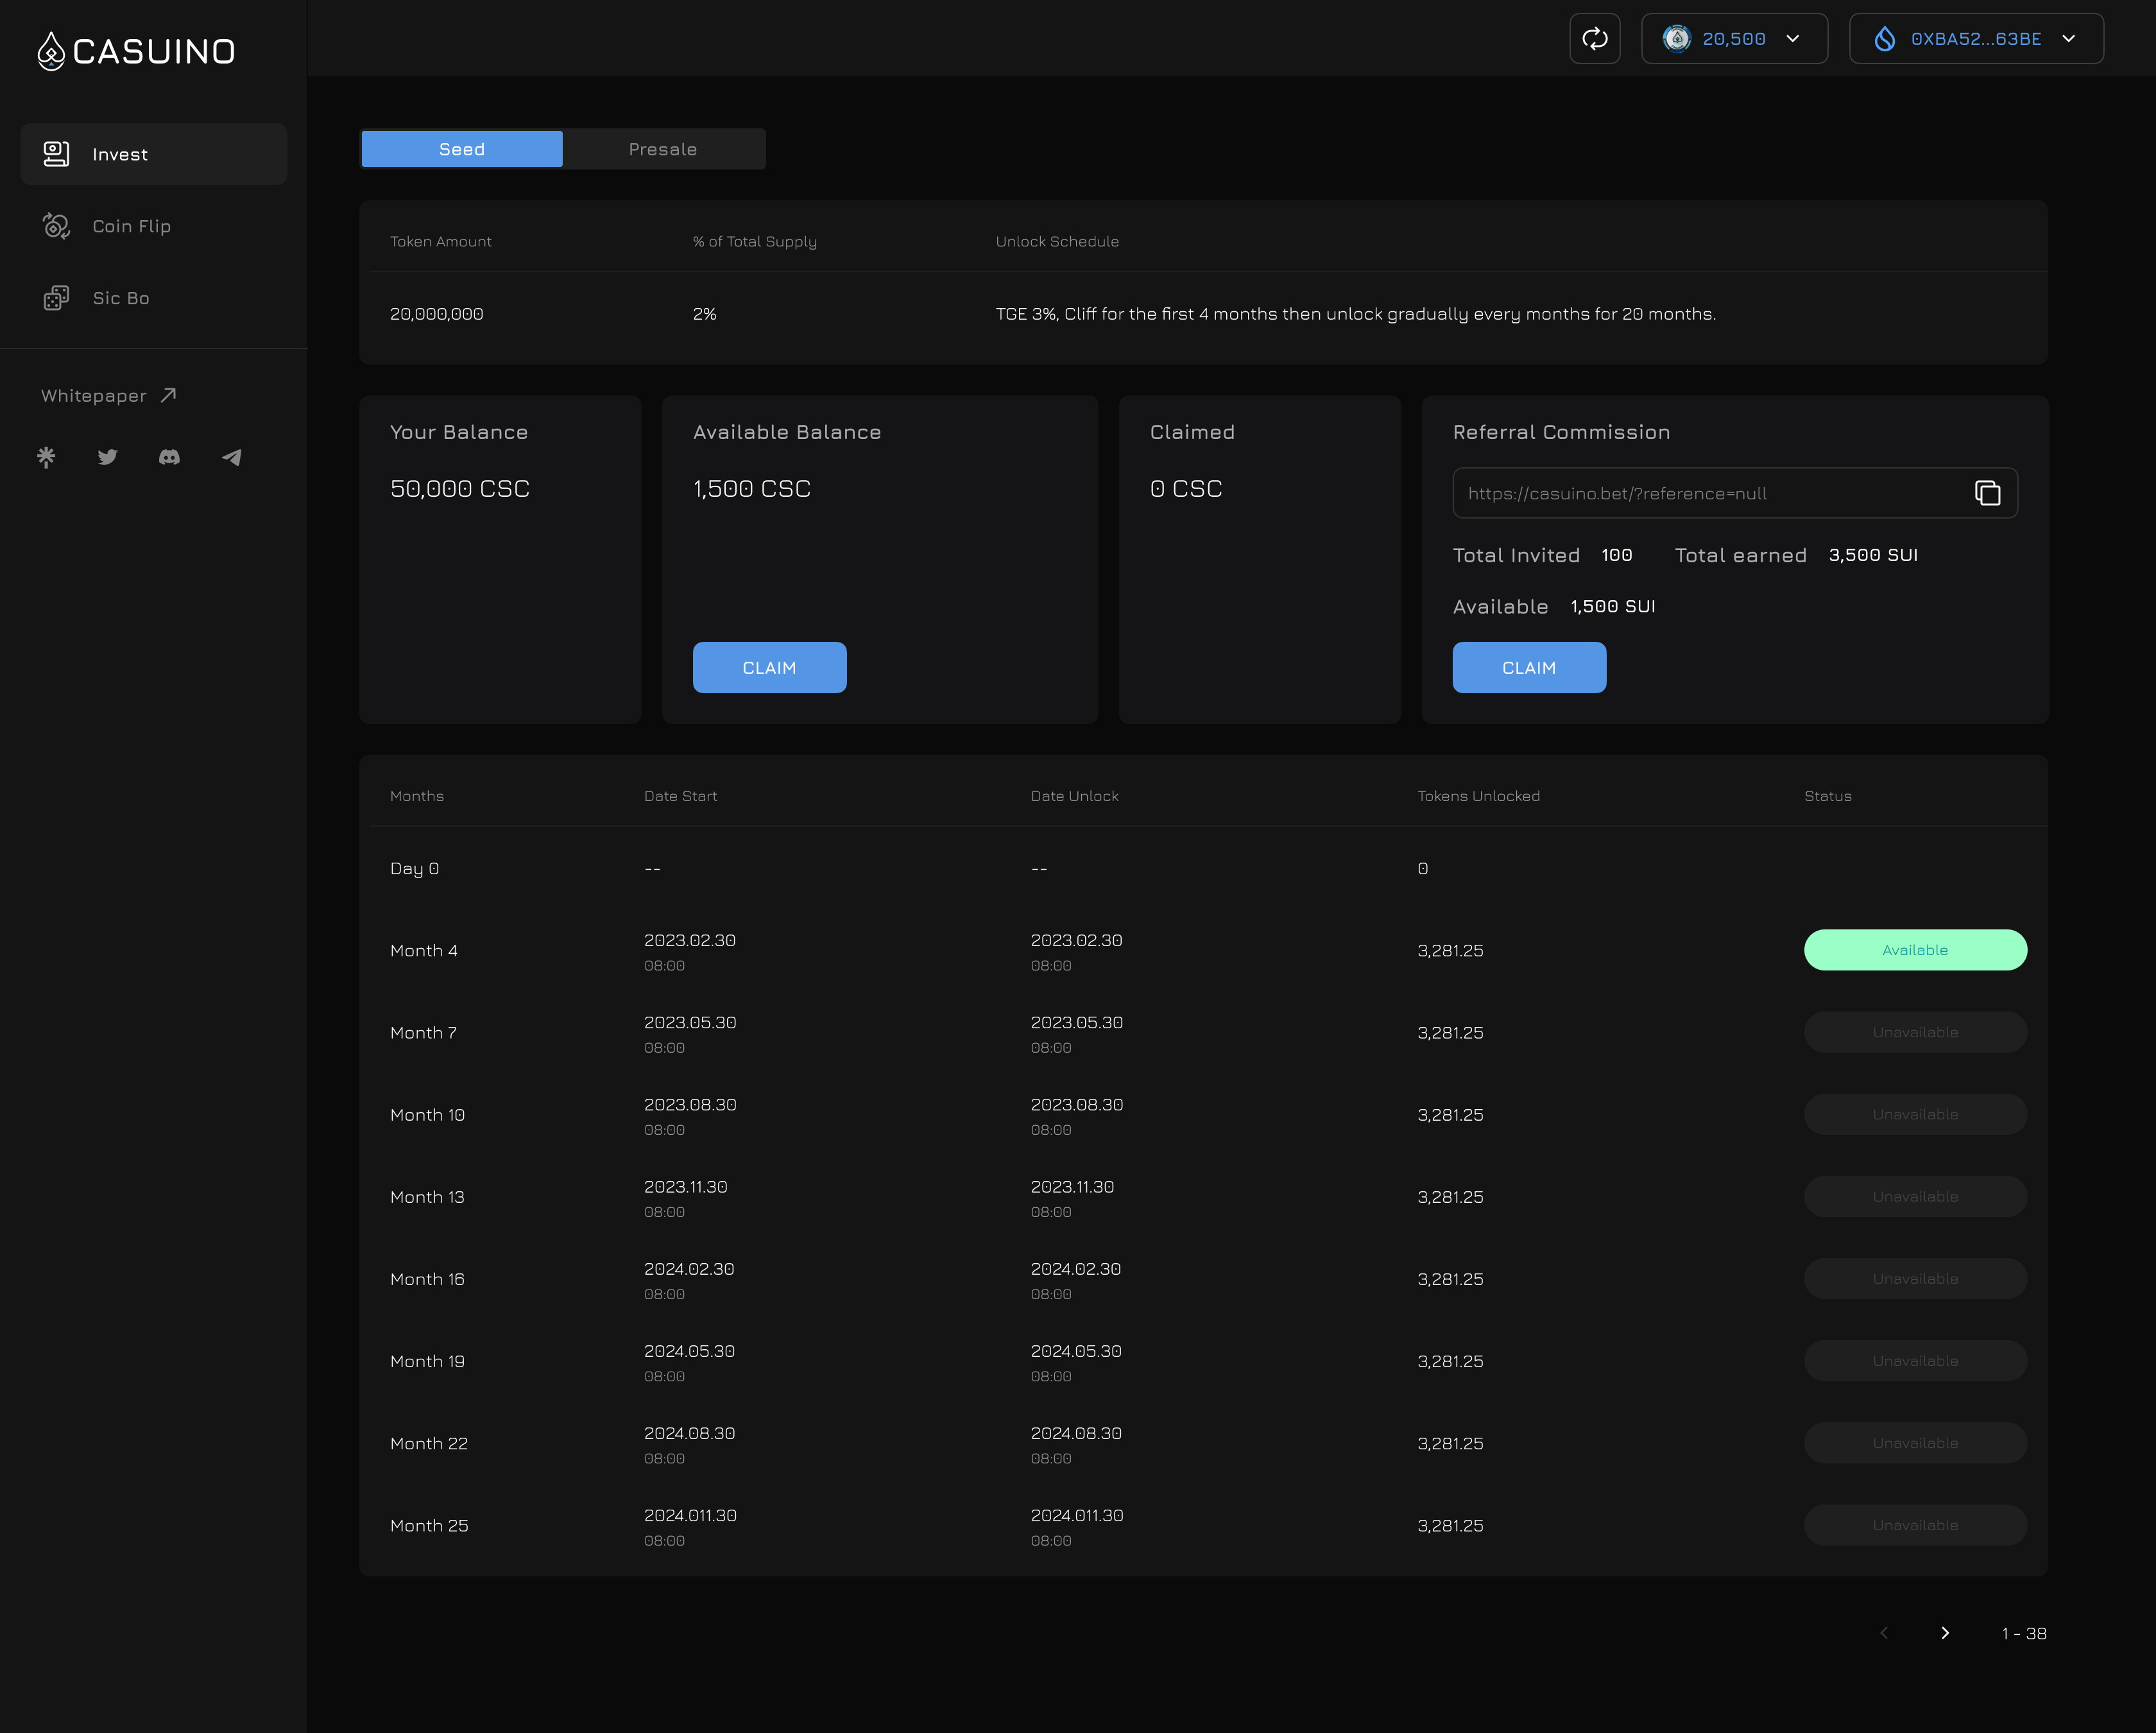The image size is (2156, 1733).
Task: Claim the 1,500 CSC available balance
Action: [x=769, y=668]
